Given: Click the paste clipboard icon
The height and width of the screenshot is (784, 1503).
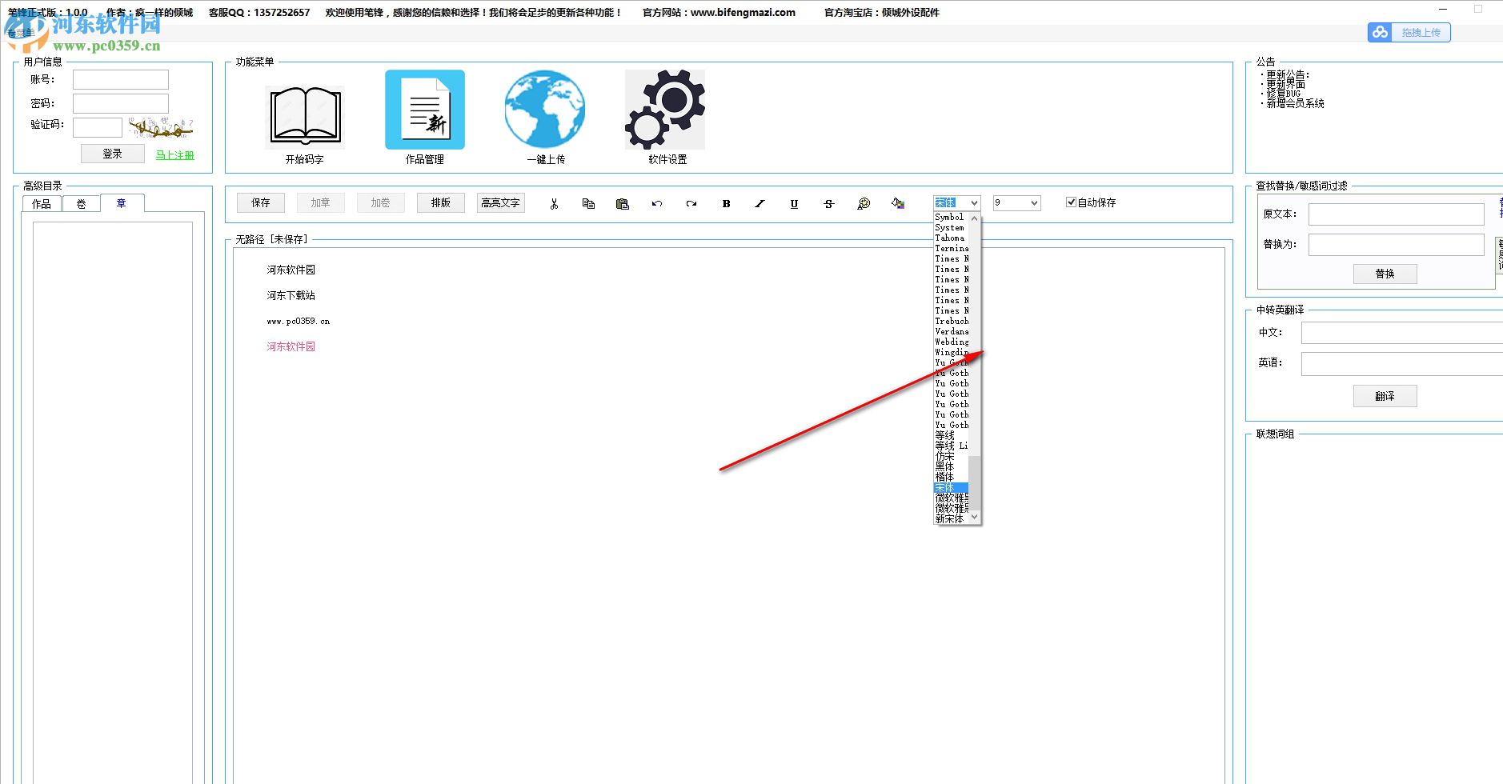Looking at the screenshot, I should (623, 203).
